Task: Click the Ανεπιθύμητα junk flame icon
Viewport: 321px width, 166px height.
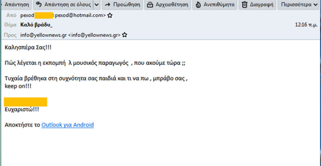Action: [x=198, y=5]
